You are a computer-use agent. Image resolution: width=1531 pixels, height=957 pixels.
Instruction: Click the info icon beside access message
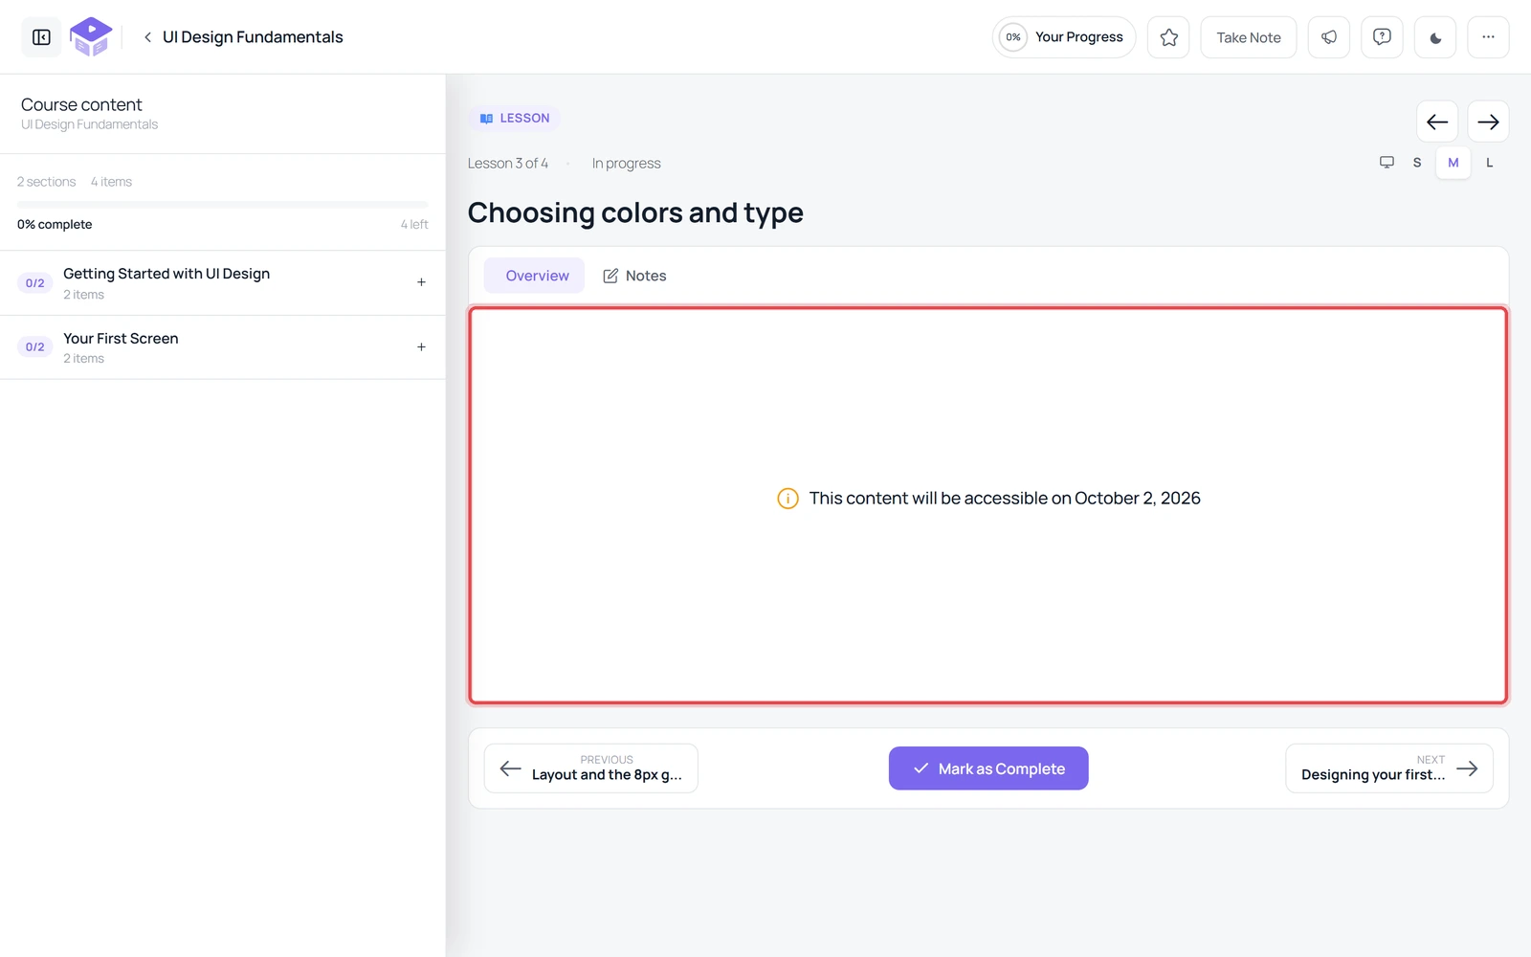pos(788,499)
